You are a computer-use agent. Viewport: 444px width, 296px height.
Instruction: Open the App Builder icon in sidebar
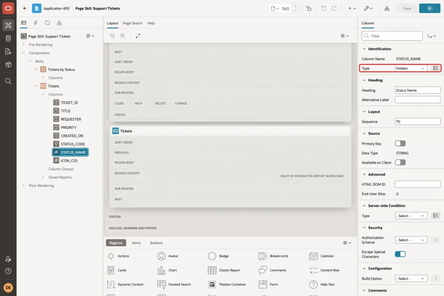pyautogui.click(x=8, y=25)
